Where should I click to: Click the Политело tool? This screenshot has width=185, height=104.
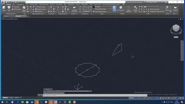(x=16, y=7)
